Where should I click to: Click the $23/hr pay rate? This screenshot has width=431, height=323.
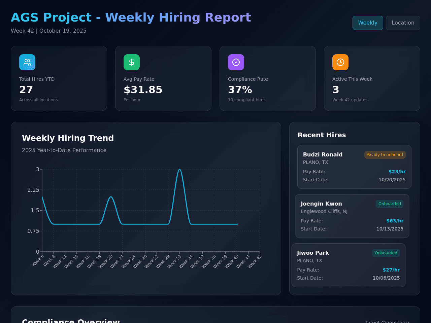397,172
